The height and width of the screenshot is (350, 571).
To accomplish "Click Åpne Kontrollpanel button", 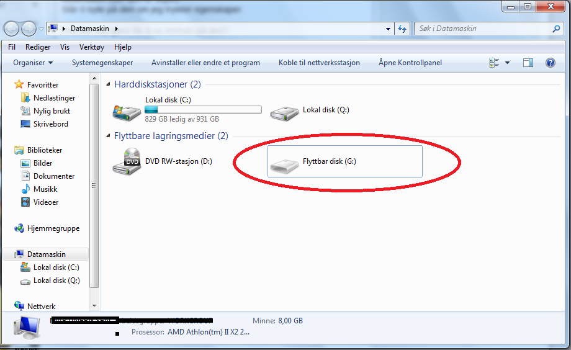I will (x=410, y=63).
